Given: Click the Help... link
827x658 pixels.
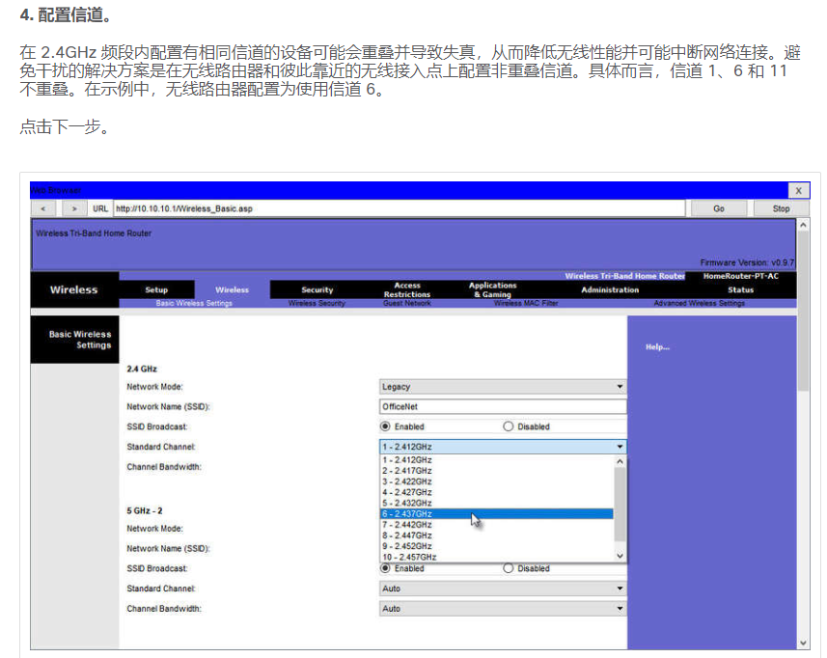Looking at the screenshot, I should [656, 346].
